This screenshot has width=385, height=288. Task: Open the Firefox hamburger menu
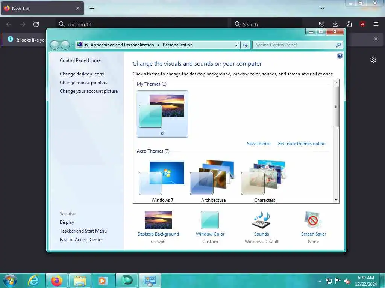coord(376,24)
